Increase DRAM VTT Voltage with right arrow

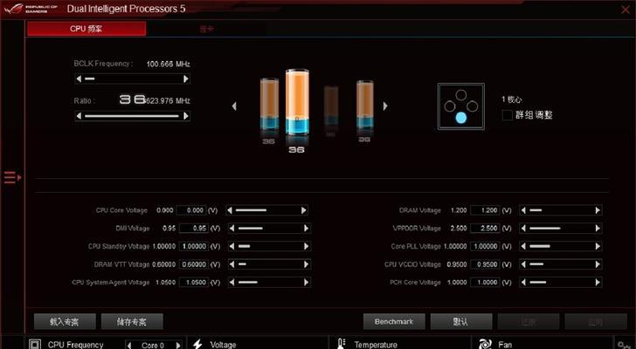point(307,264)
